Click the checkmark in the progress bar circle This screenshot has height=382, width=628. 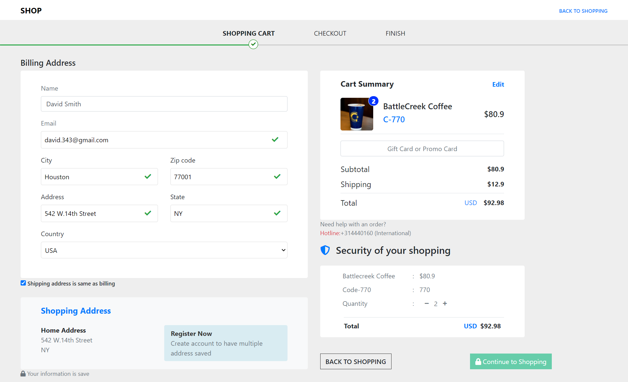253,44
